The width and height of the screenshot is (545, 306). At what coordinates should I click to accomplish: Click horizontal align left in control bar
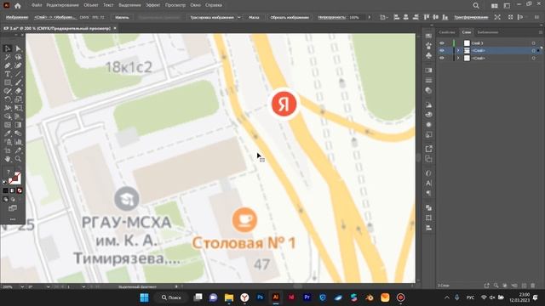396,17
